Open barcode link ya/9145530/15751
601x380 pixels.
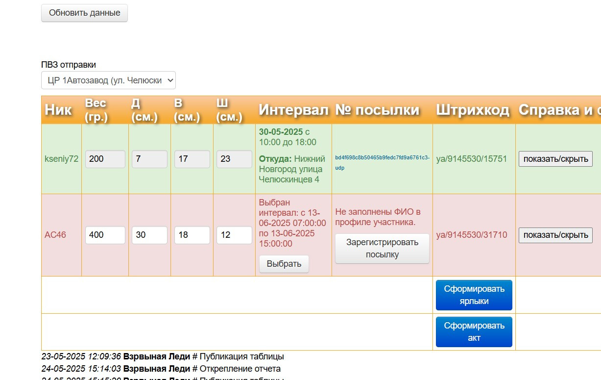coord(472,159)
